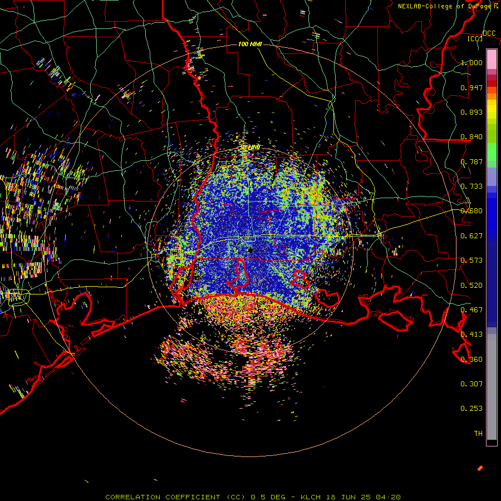
Task: Click the gray segment of the color bar
Action: coord(492,387)
